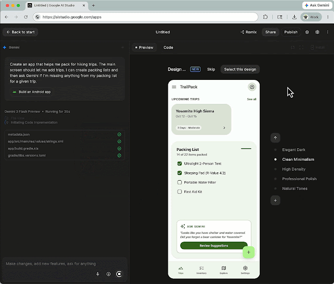This screenshot has height=284, width=334.
Task: Open the TrailPack hamburger menu
Action: tap(174, 87)
